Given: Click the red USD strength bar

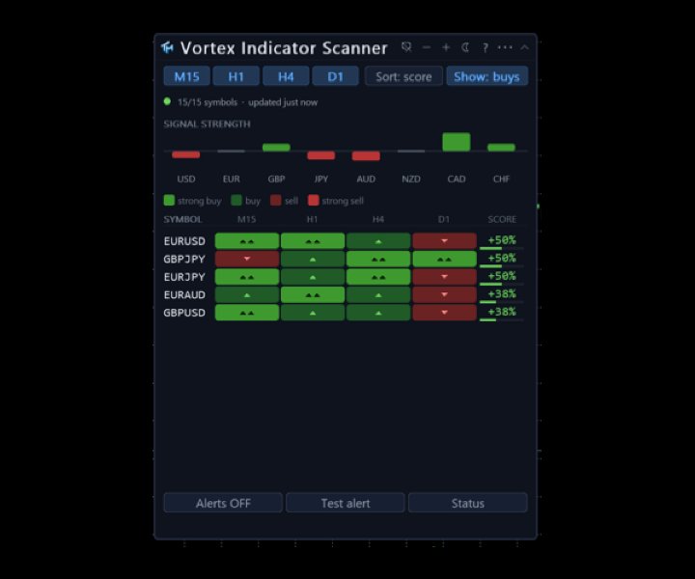Looking at the screenshot, I should coord(186,154).
